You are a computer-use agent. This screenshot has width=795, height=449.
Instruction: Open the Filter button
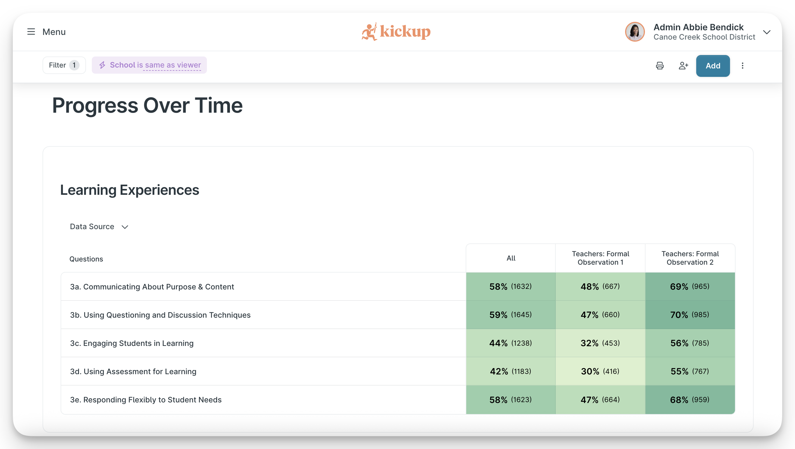pyautogui.click(x=64, y=65)
